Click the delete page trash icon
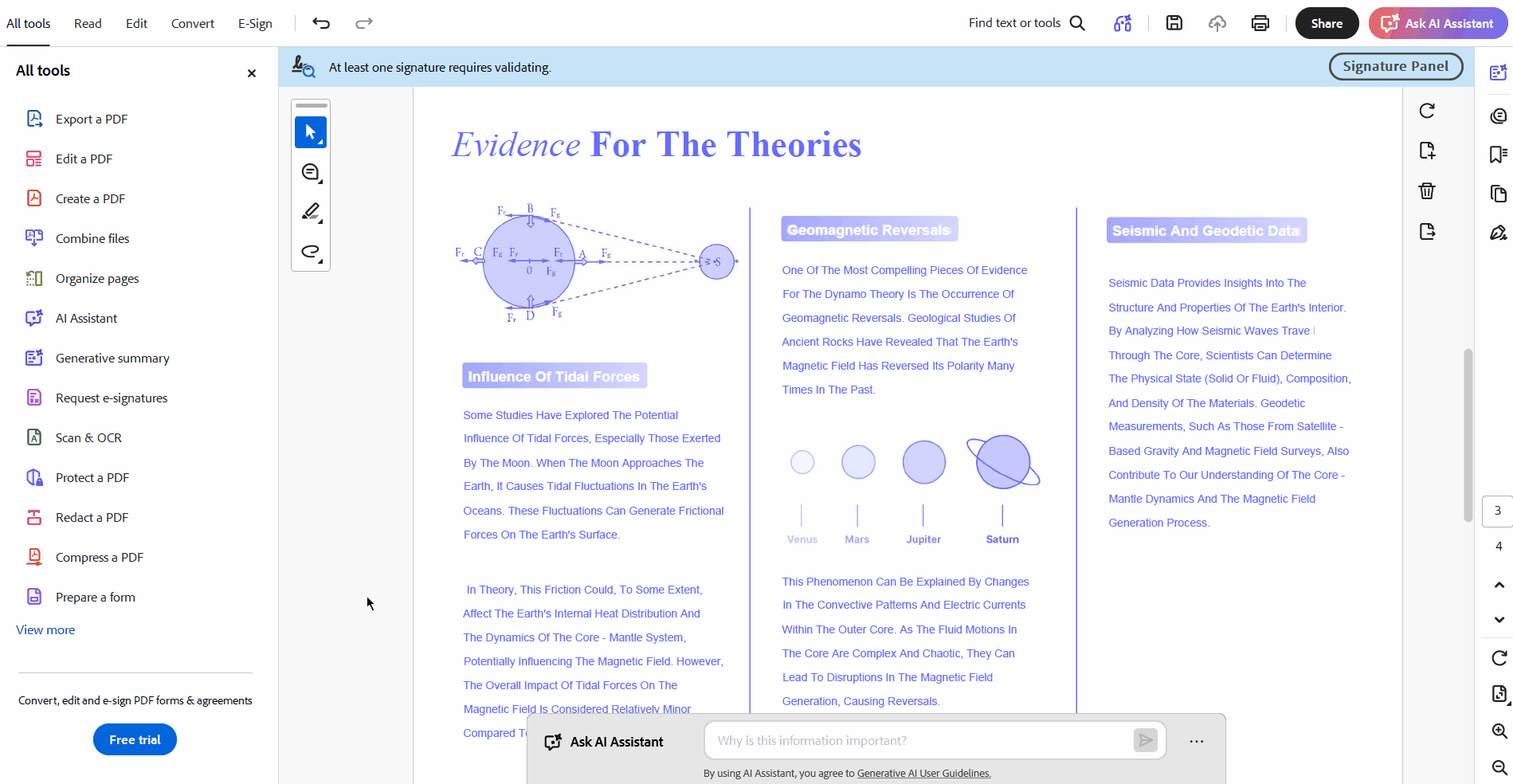1513x784 pixels. click(x=1427, y=190)
